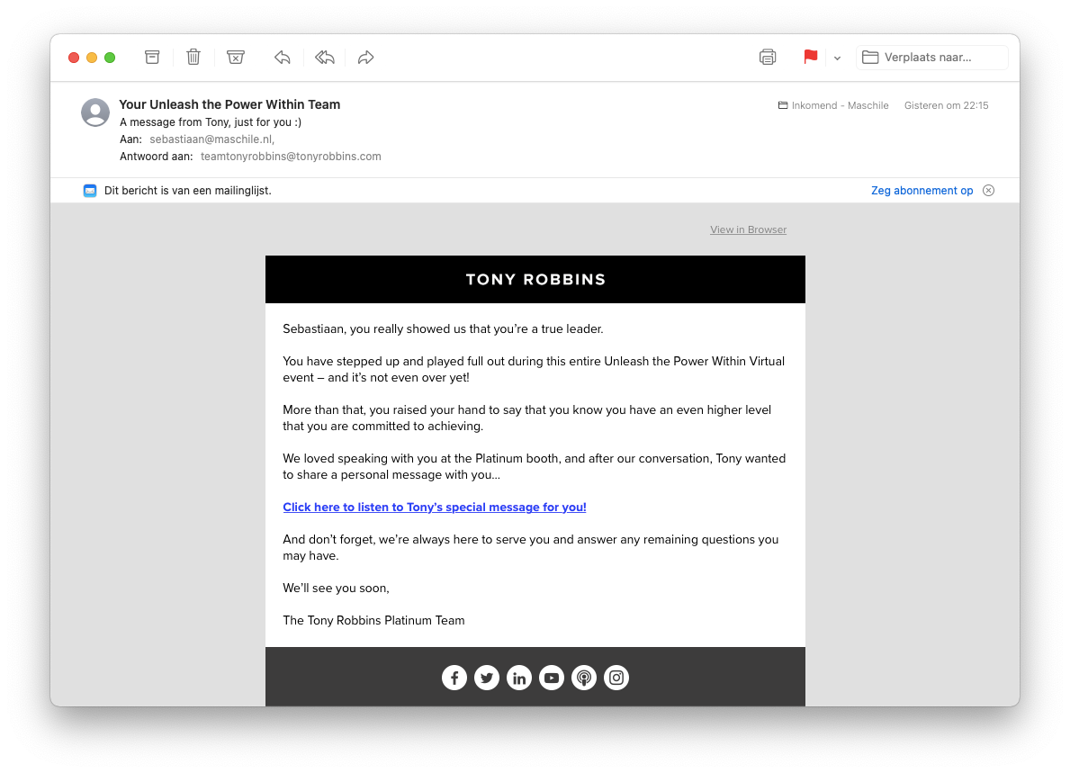Open the YouTube social icon
The width and height of the screenshot is (1070, 773).
click(x=552, y=678)
